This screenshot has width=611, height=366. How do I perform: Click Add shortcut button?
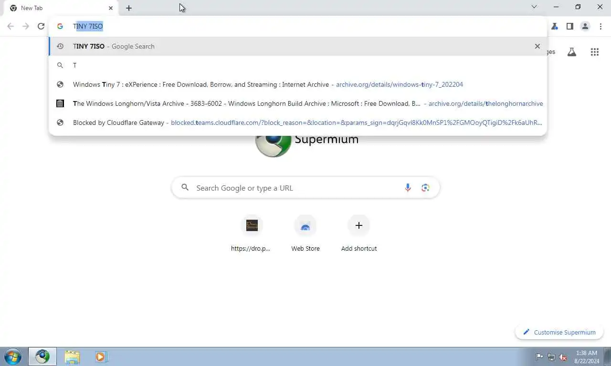(x=359, y=234)
